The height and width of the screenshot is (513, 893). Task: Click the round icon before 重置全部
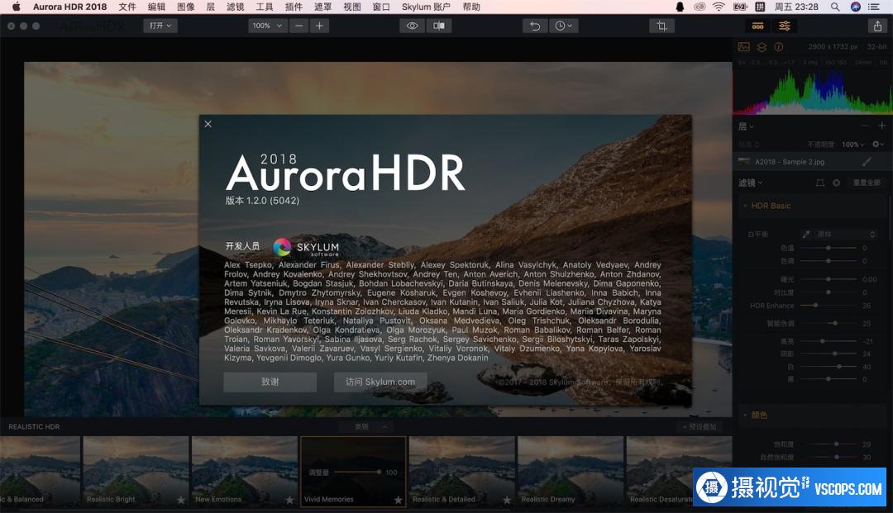click(x=836, y=183)
